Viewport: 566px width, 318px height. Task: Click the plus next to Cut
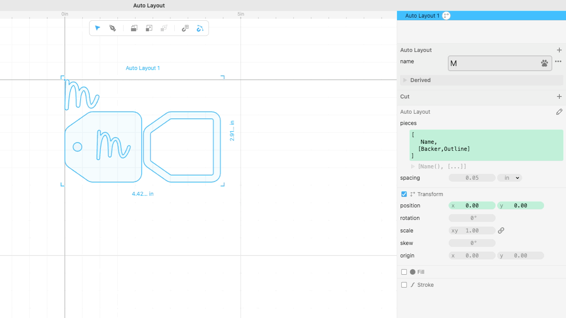tap(559, 96)
